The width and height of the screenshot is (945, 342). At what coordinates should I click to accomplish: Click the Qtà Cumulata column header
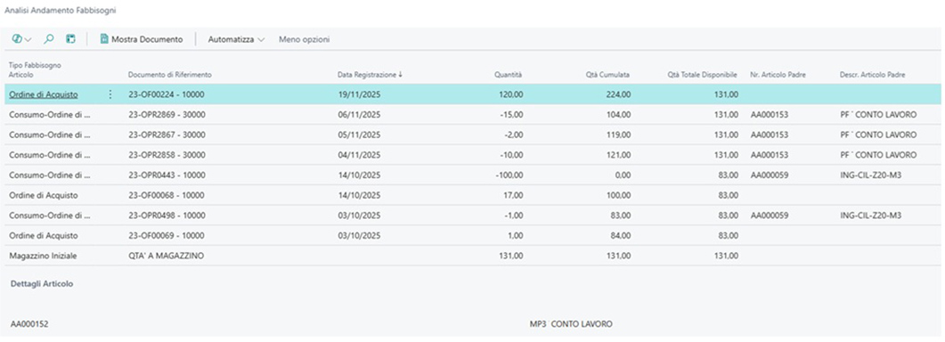(x=607, y=74)
